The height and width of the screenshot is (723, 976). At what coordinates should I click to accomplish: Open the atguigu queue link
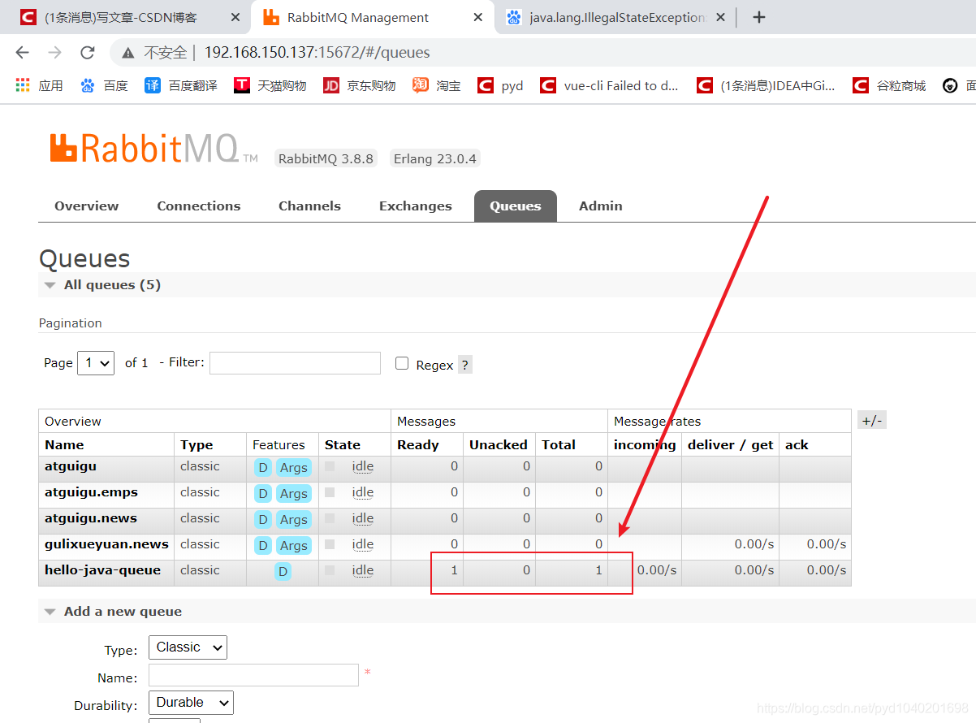coord(71,466)
